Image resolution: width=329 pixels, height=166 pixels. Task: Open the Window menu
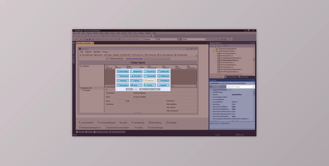click(148, 33)
